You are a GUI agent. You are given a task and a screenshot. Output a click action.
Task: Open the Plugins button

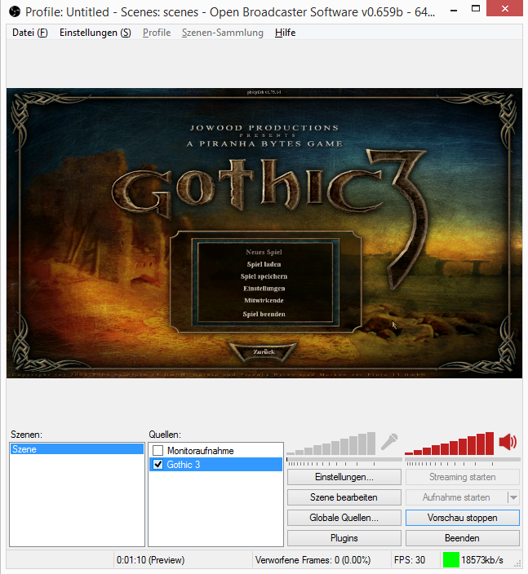[x=344, y=538]
